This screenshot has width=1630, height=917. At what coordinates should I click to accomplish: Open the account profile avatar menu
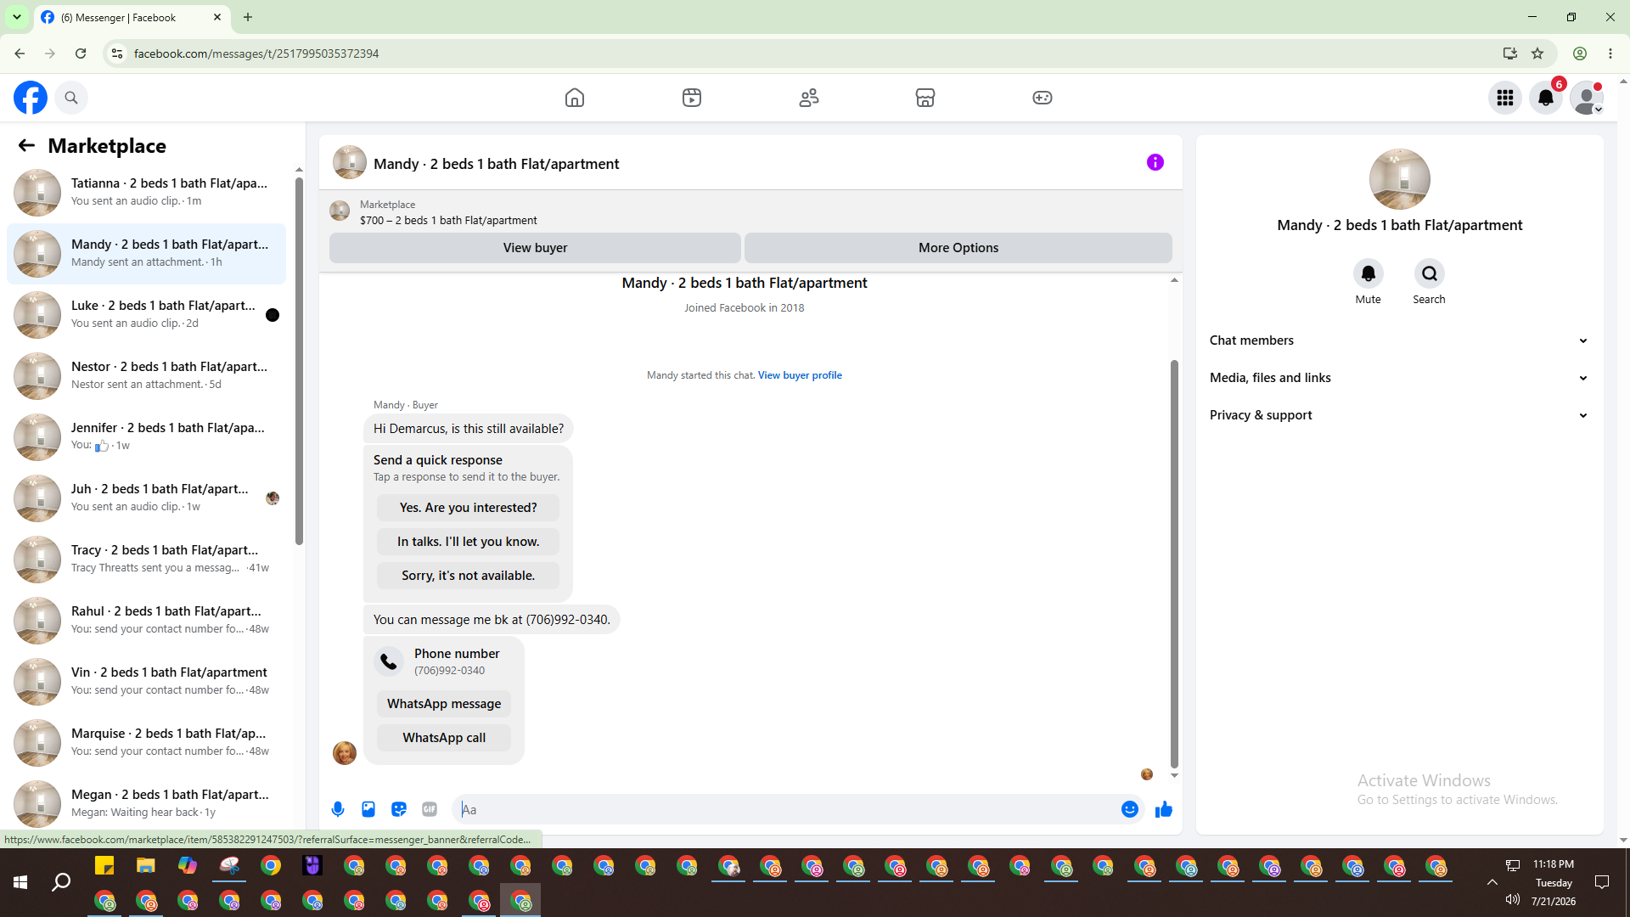(x=1587, y=98)
